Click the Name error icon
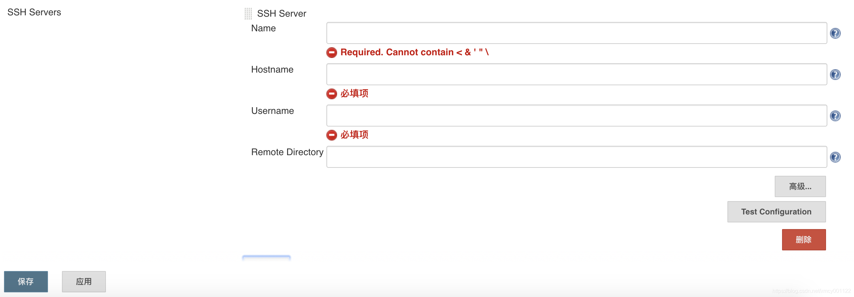 pos(332,53)
